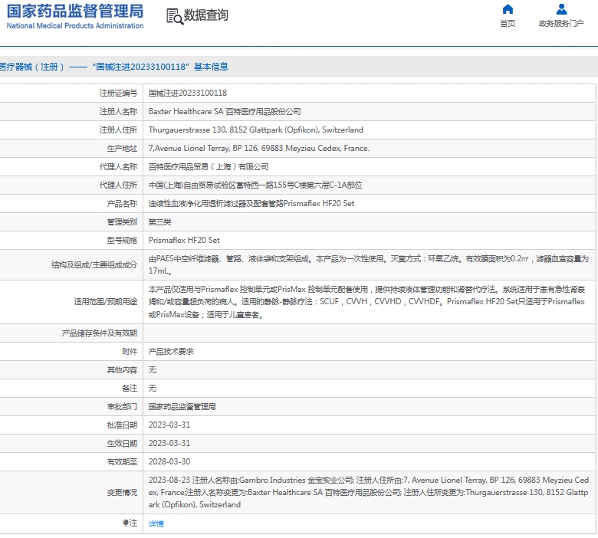
Task: Click the 变更情况 text dated 2023-08-23
Action: [369, 492]
